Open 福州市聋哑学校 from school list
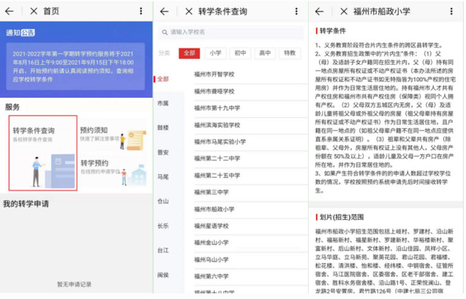466x299 pixels. (251, 92)
